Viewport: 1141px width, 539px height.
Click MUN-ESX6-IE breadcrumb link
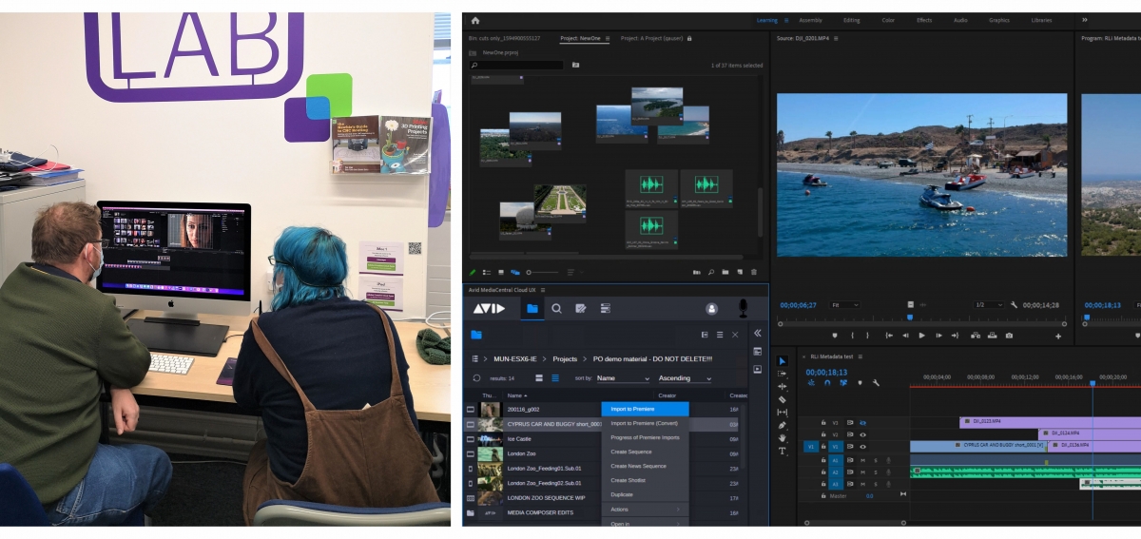[x=515, y=358]
